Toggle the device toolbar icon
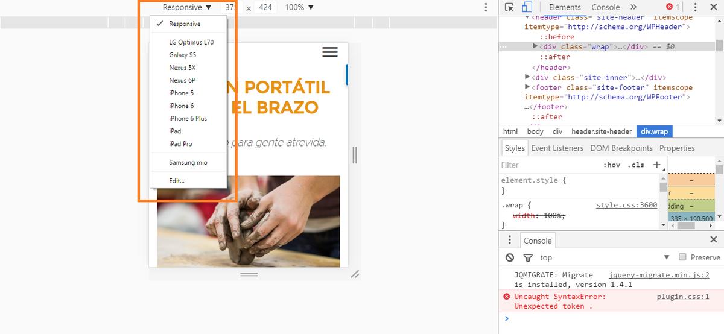 (527, 7)
